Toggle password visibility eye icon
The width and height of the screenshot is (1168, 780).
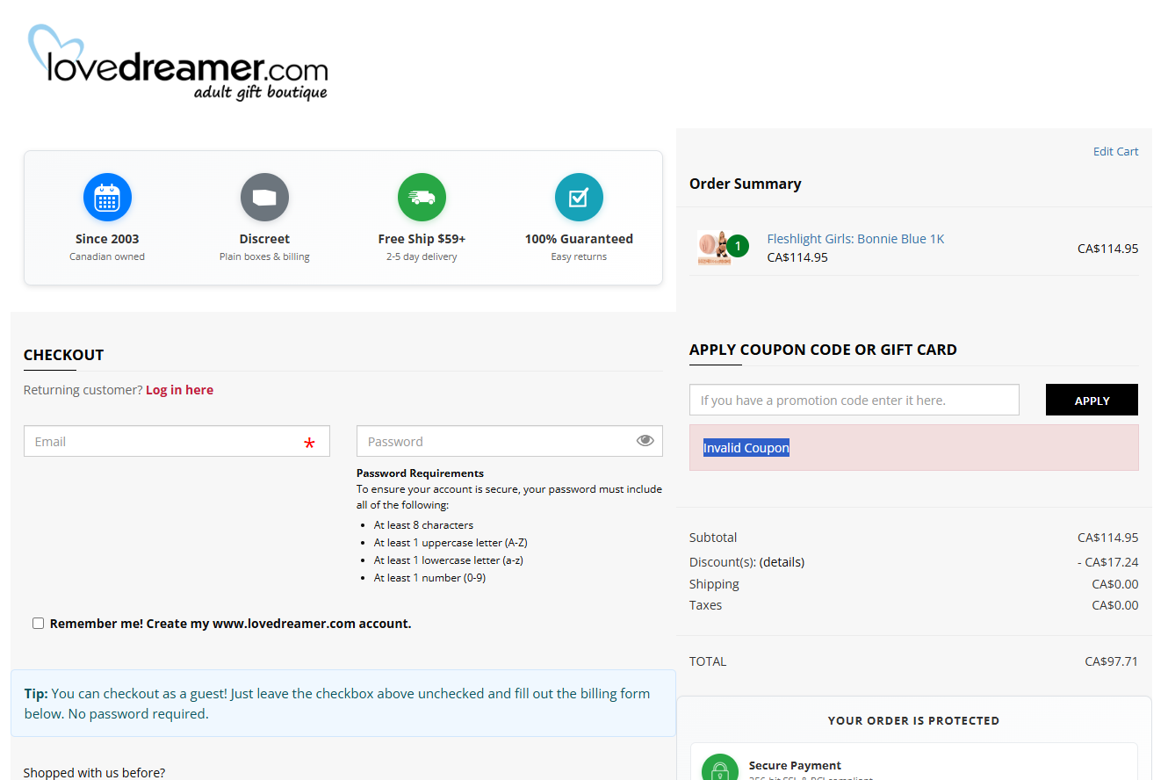[x=645, y=441]
